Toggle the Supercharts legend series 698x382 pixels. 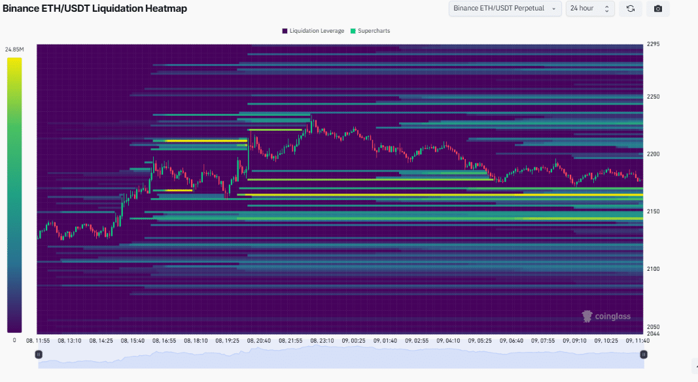click(370, 31)
